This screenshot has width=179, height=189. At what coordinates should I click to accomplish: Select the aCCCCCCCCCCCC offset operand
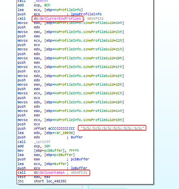[62, 128]
